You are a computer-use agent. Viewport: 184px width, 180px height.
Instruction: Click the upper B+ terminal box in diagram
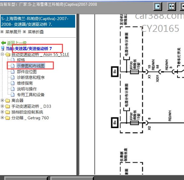coord(115,72)
